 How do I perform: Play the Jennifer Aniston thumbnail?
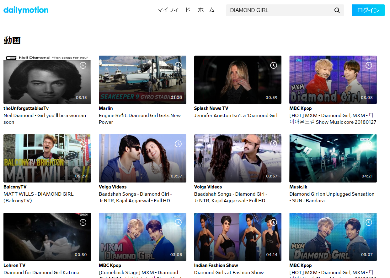coord(238,80)
